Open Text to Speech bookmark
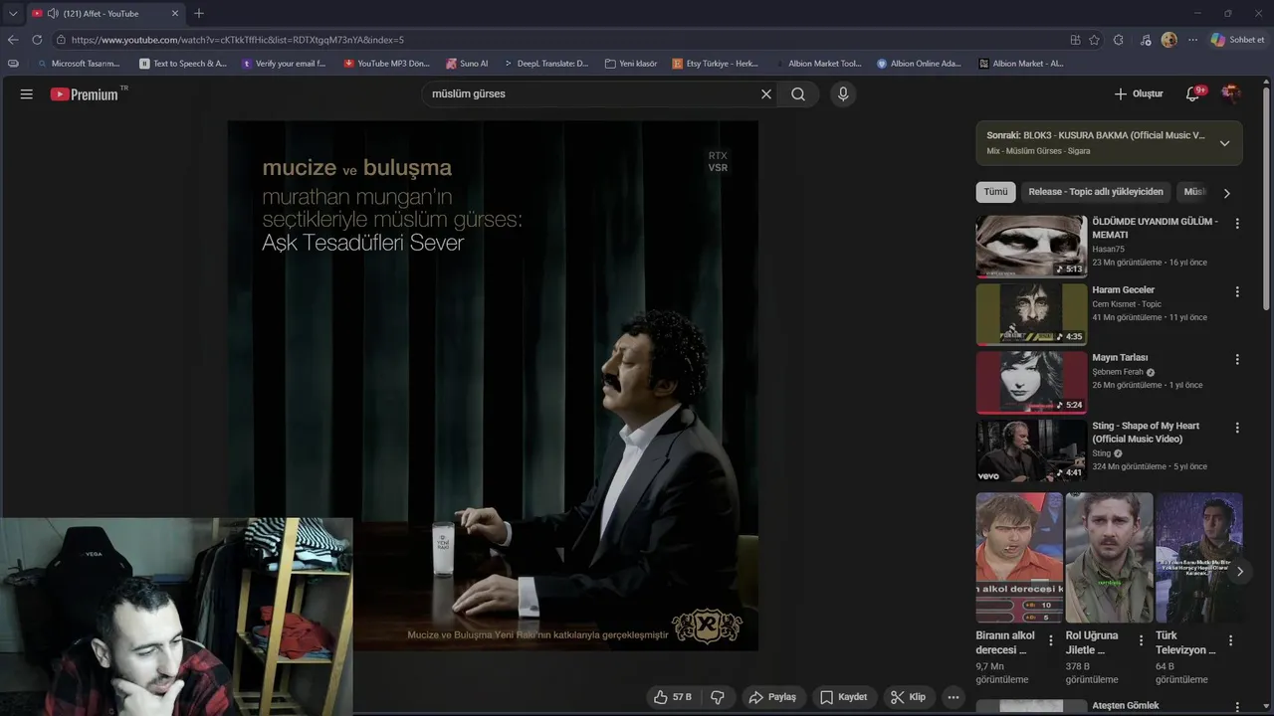The image size is (1274, 716). 183,64
